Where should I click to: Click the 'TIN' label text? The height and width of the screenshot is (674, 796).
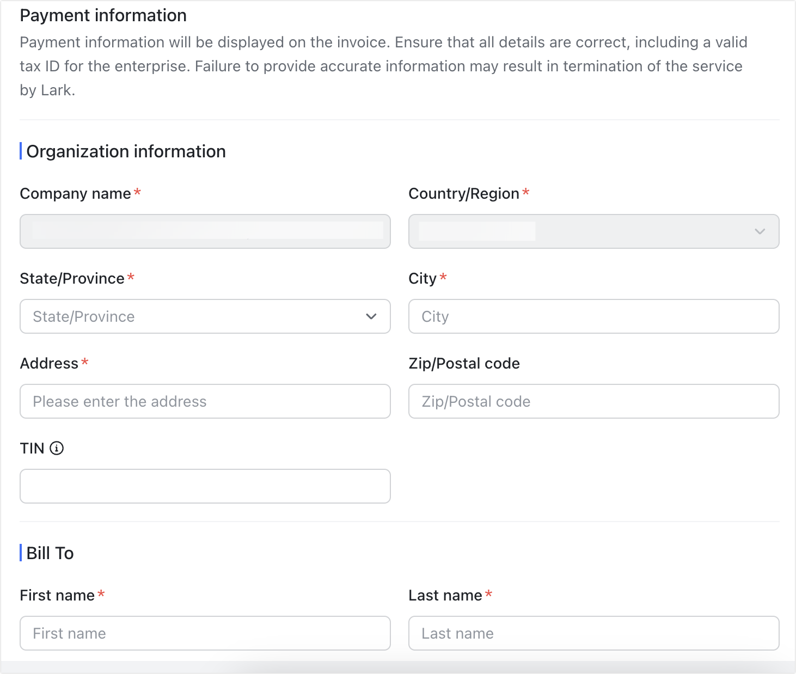tap(32, 449)
